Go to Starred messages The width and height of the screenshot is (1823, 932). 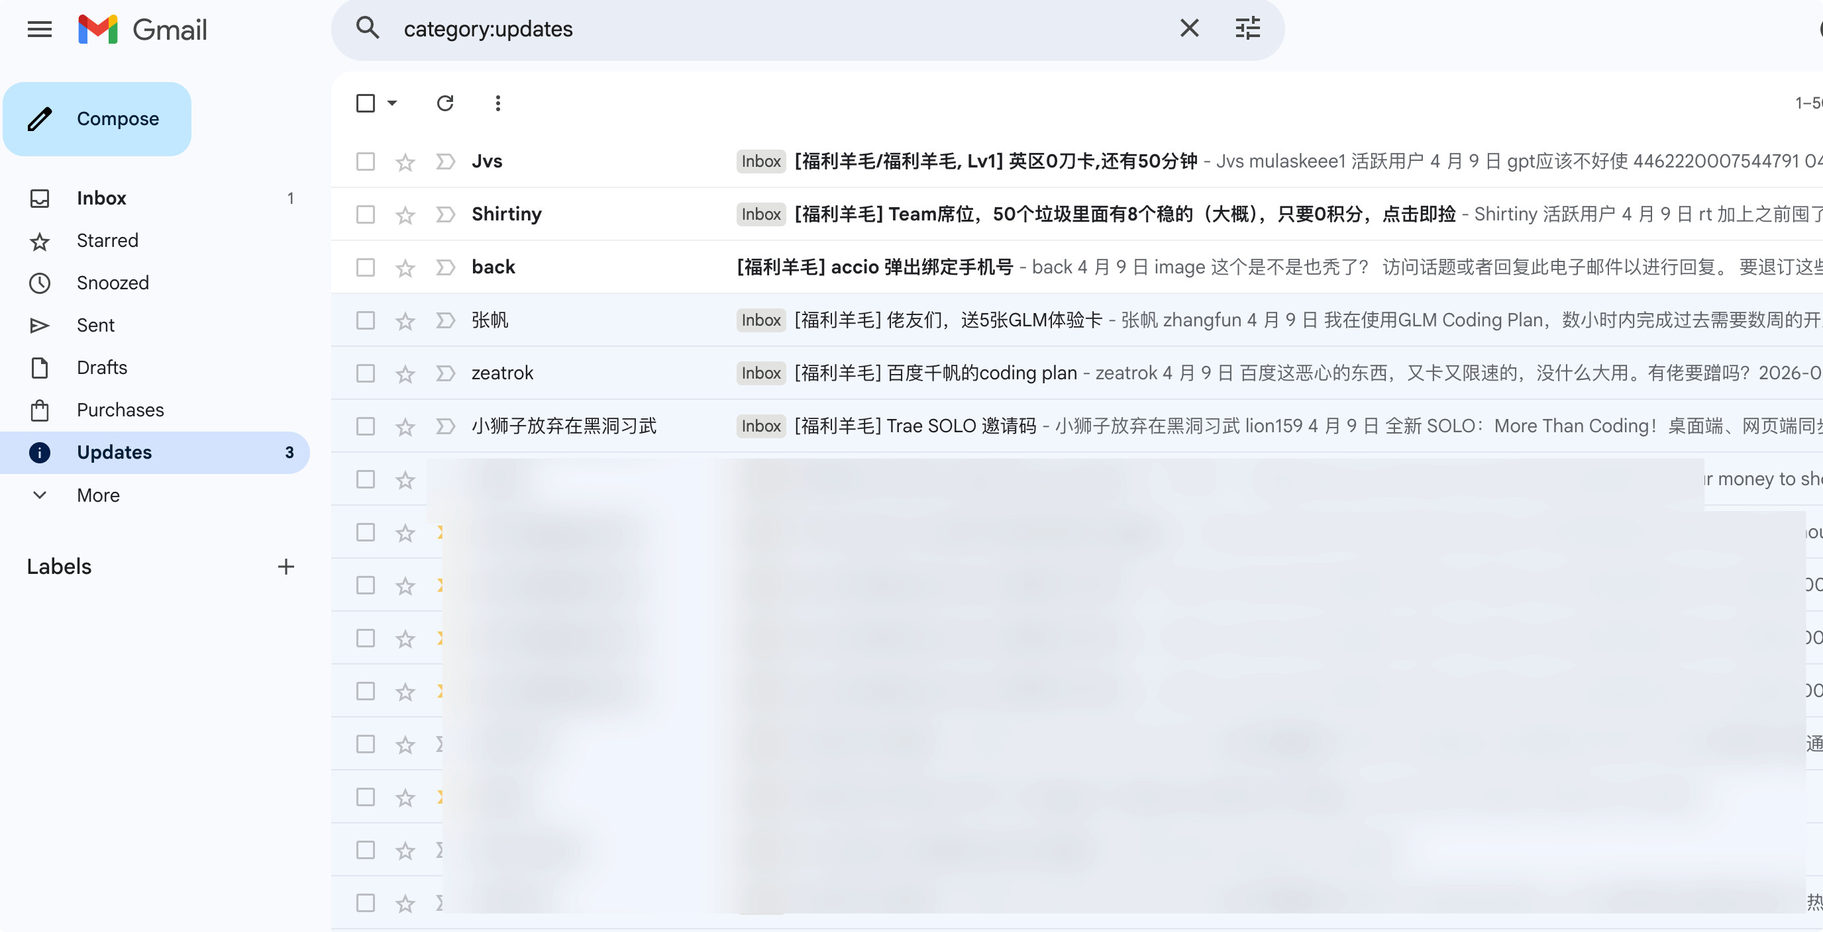(155, 240)
